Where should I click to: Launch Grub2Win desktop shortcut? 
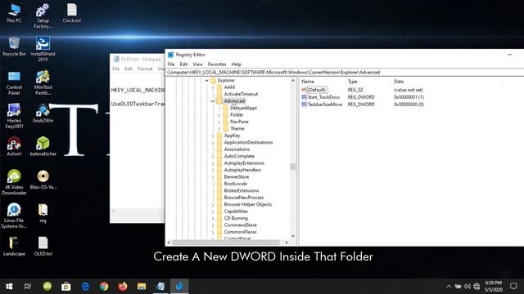43,114
